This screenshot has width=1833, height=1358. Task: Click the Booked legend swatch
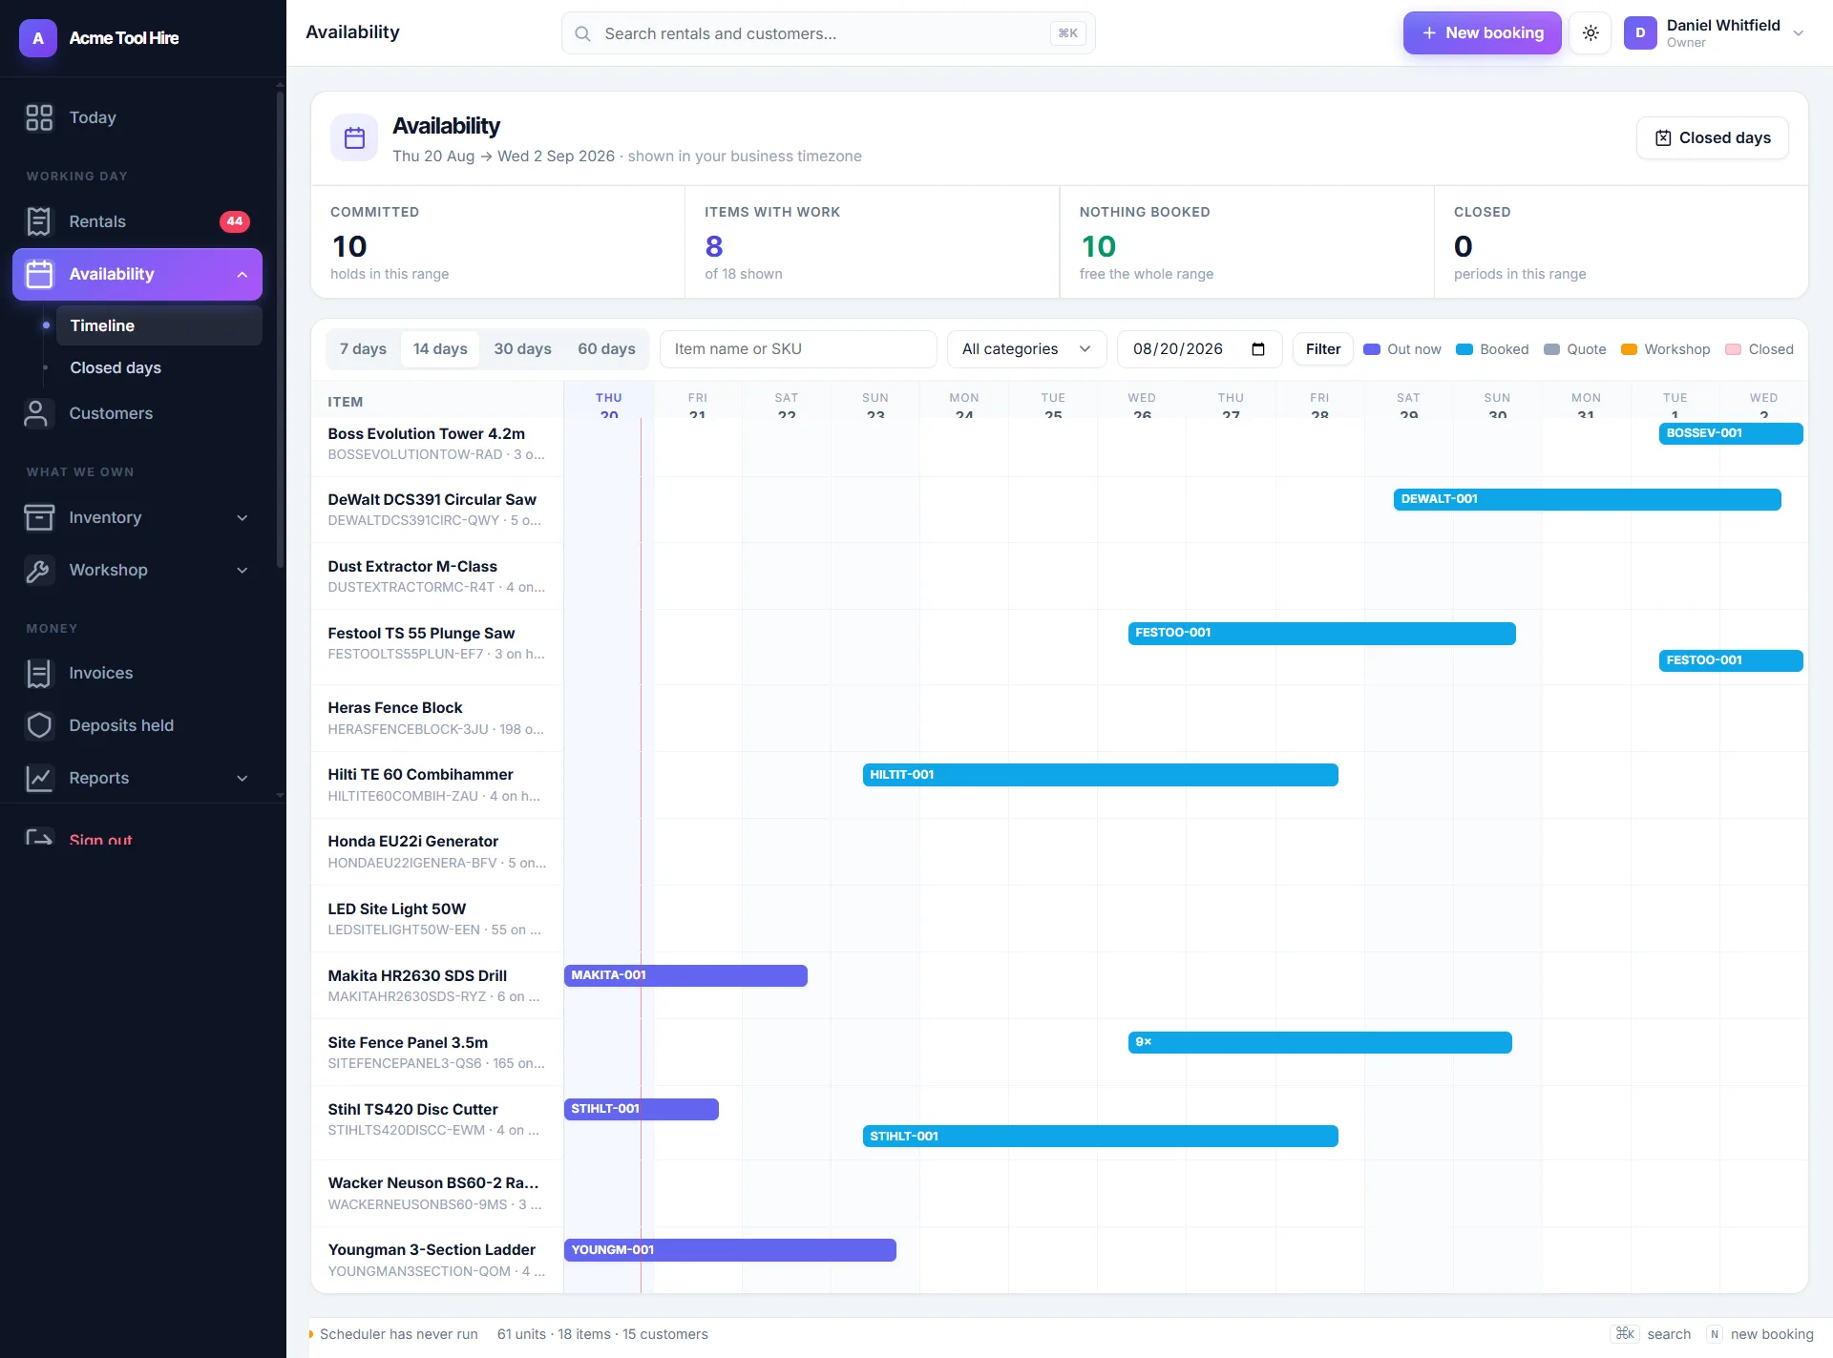(1464, 349)
